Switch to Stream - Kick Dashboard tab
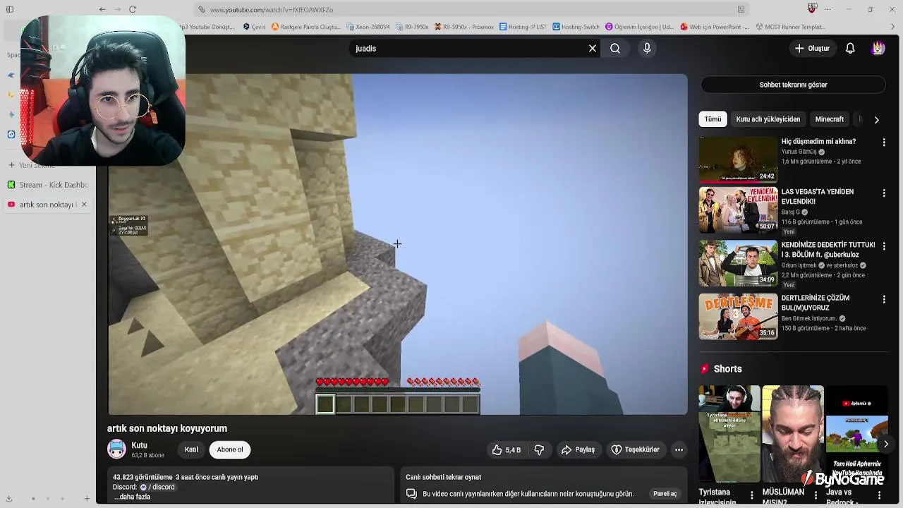Viewport: 903px width, 508px height. click(47, 185)
